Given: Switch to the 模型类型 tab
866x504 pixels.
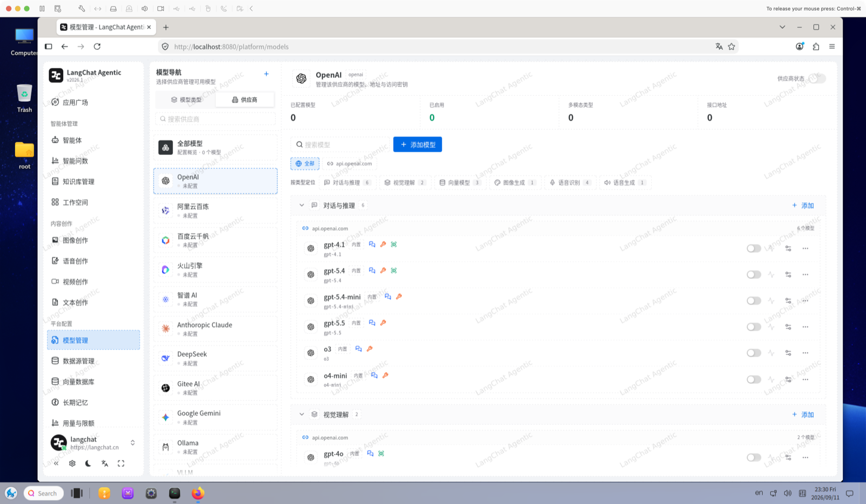Looking at the screenshot, I should click(186, 100).
